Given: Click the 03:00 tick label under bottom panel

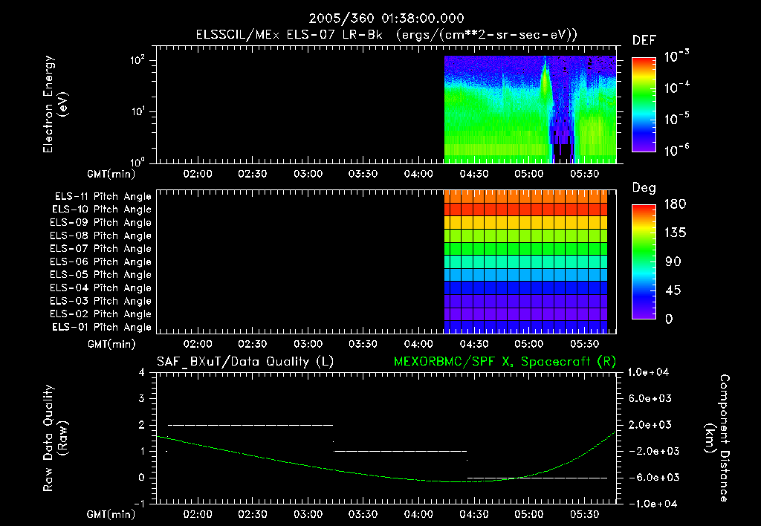Looking at the screenshot, I should [308, 514].
